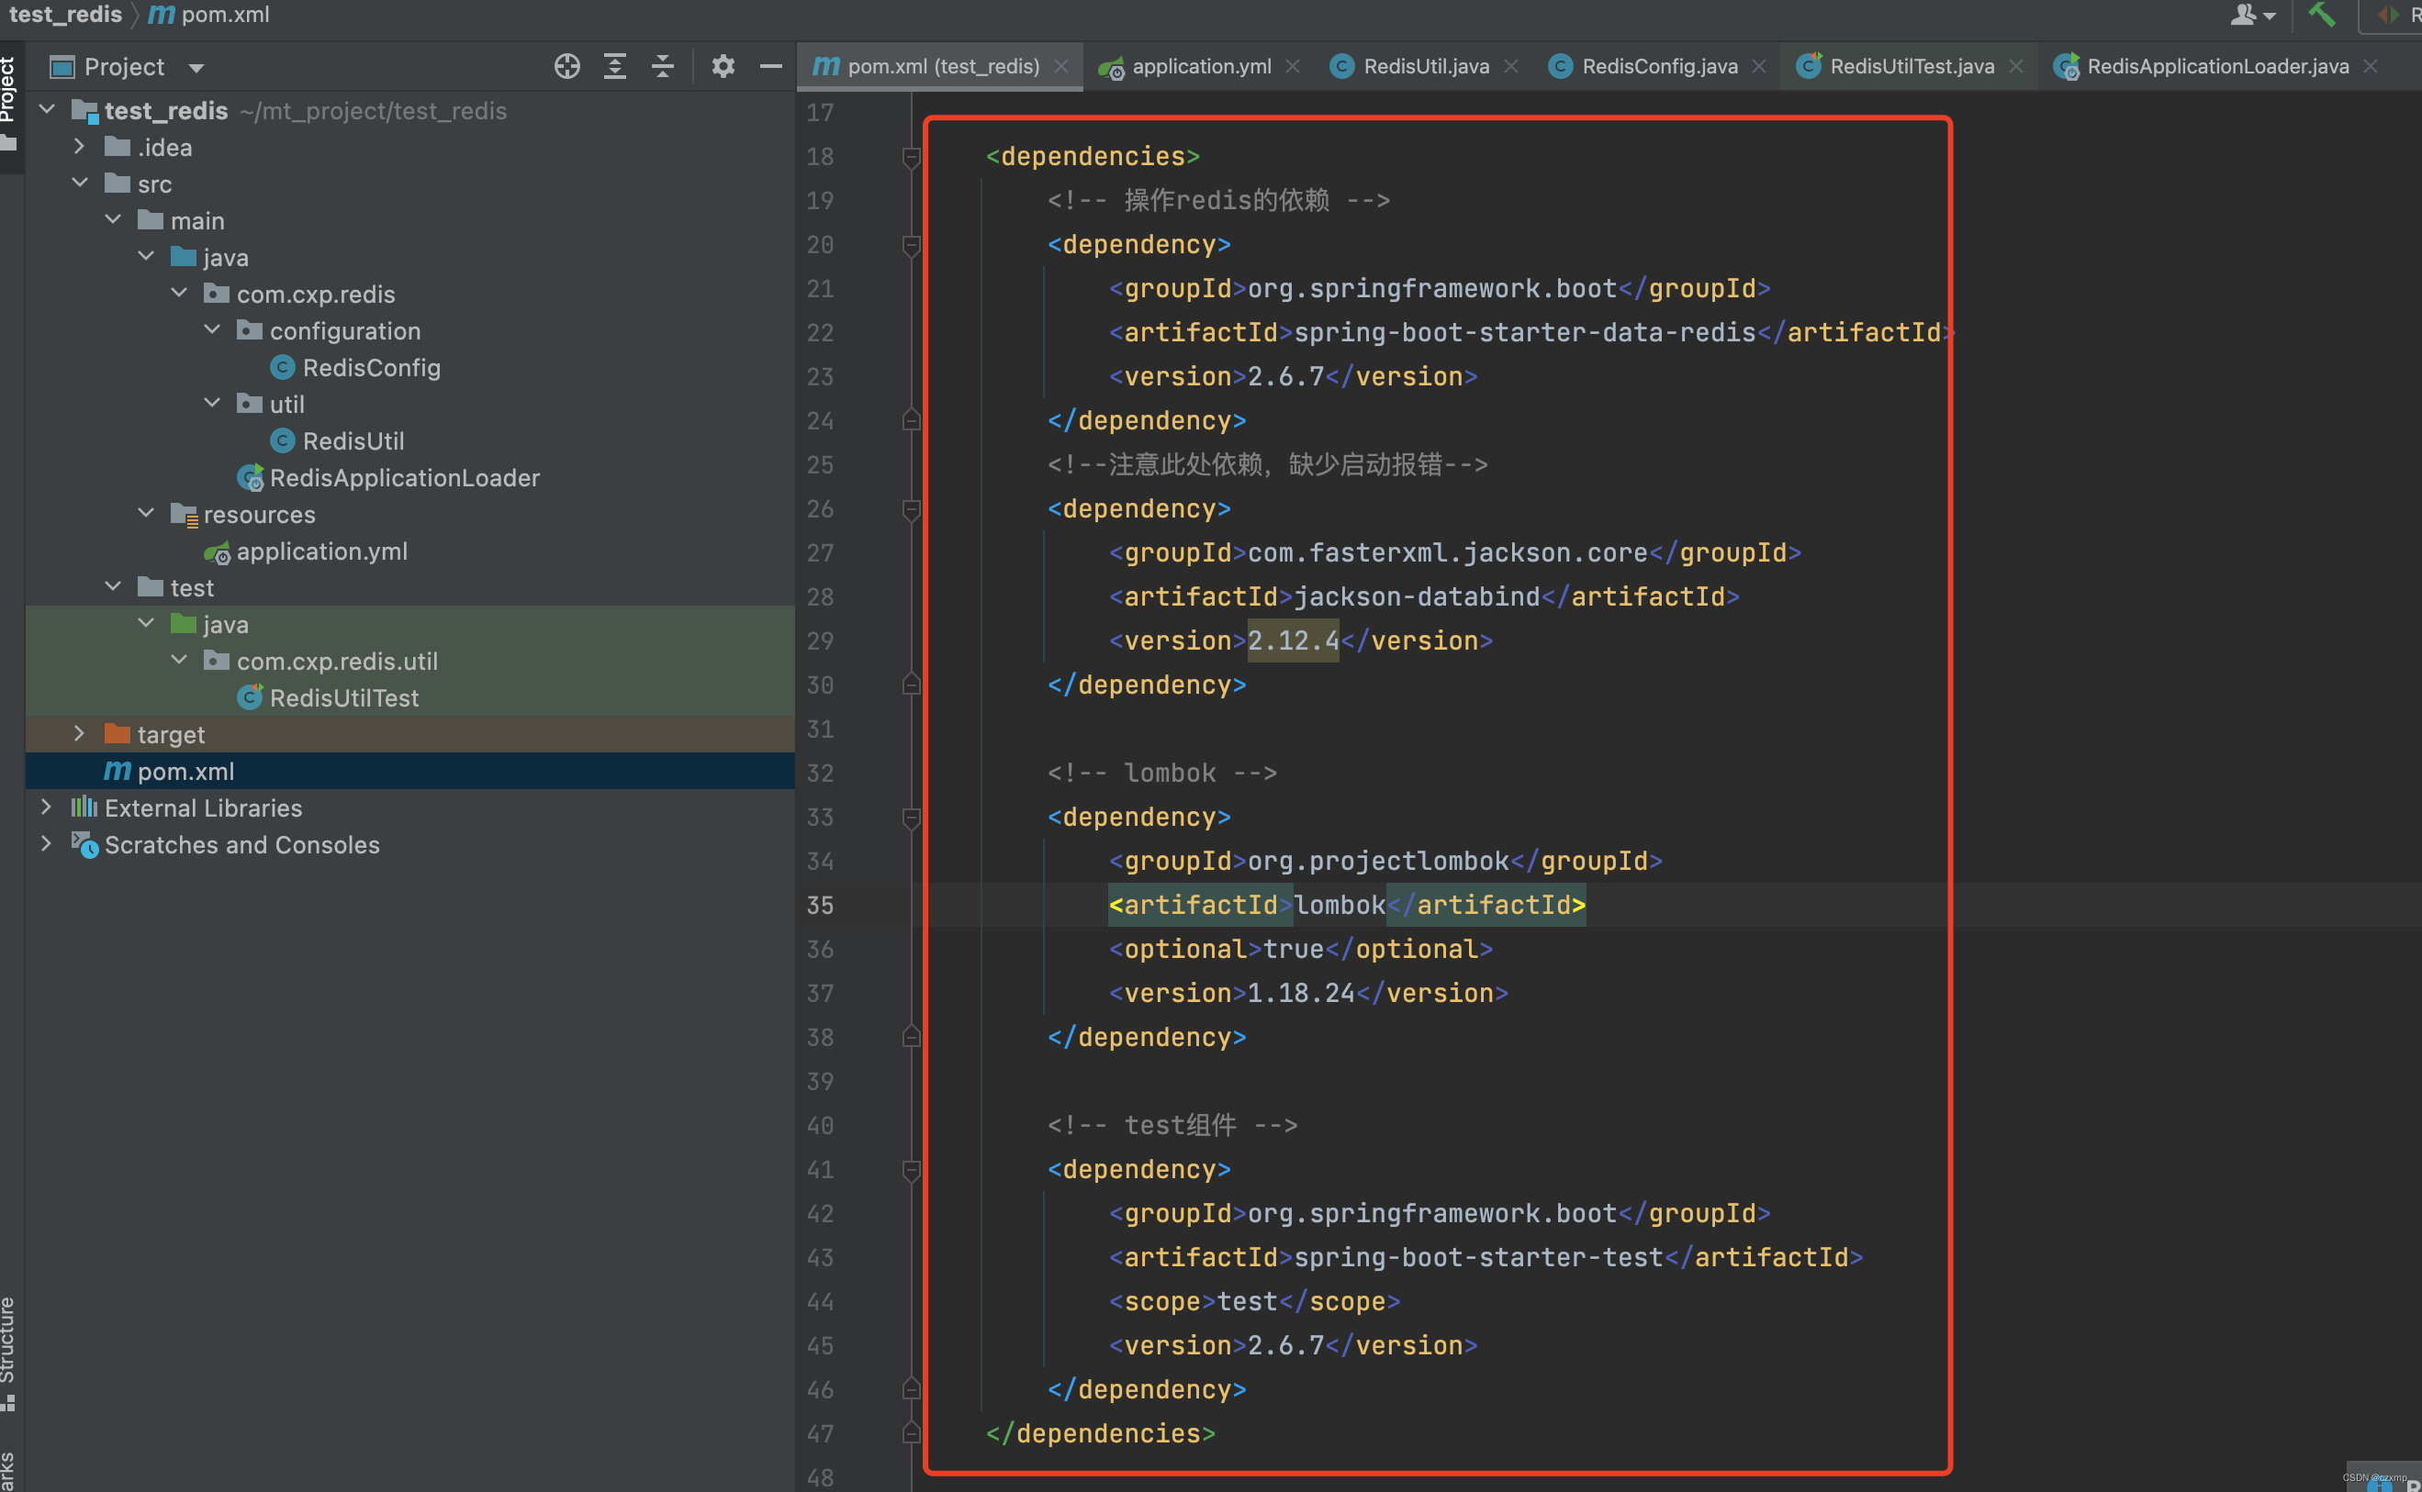This screenshot has width=2422, height=1492.
Task: Click the green java test sources folder
Action: click(x=209, y=624)
